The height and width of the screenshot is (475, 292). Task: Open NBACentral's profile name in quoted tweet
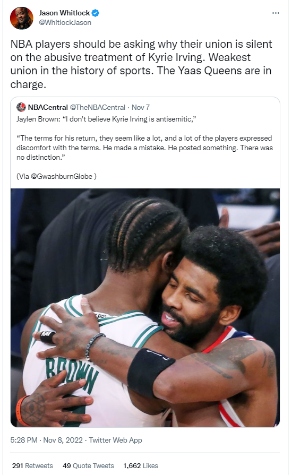tap(48, 107)
